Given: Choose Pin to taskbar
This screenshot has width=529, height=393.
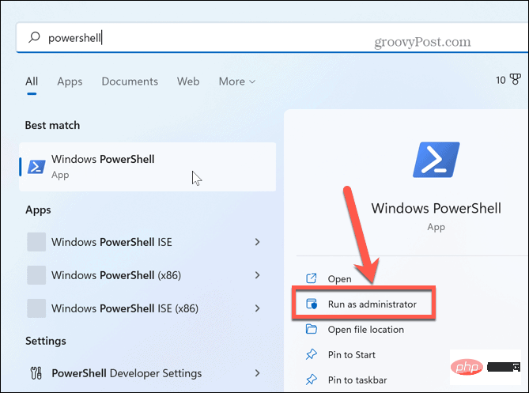Looking at the screenshot, I should (x=357, y=380).
